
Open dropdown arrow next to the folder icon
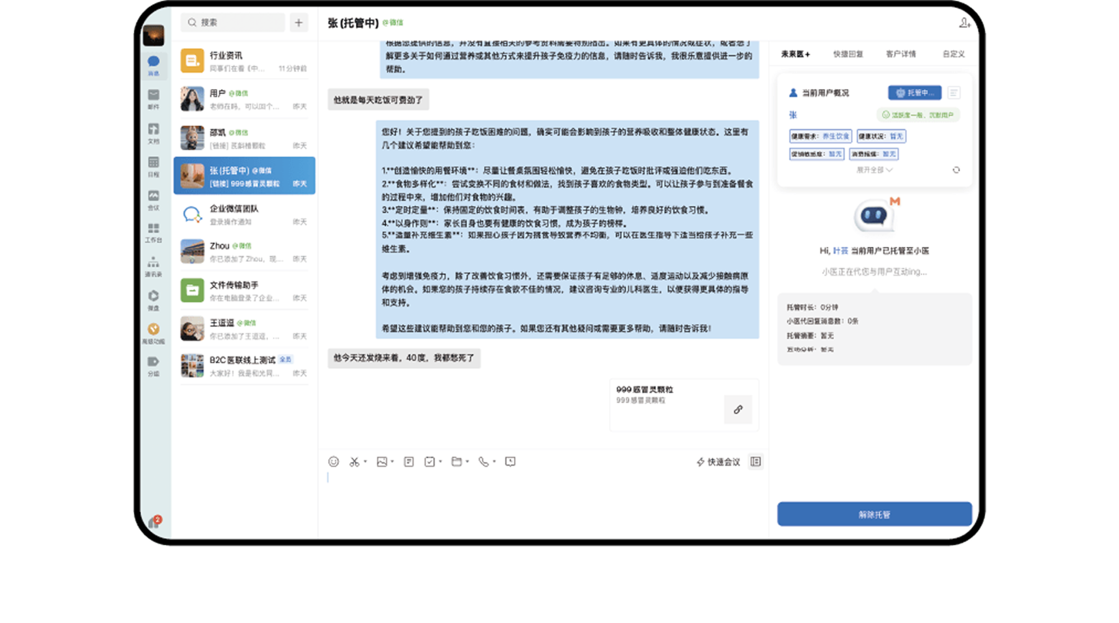click(467, 462)
